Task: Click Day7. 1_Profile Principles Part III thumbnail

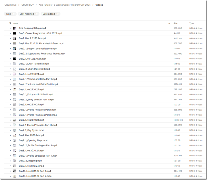Action: coord(15,125)
